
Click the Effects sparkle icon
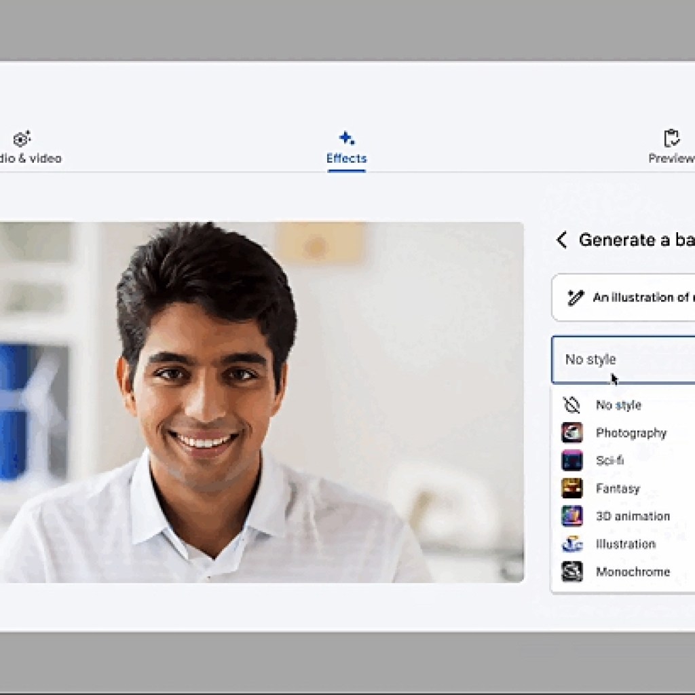(347, 138)
